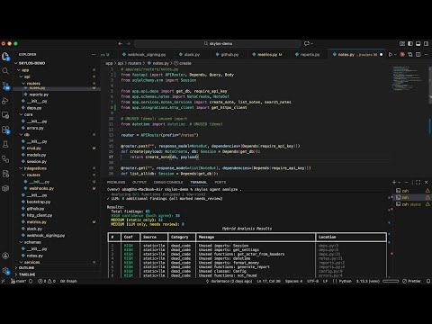Split the editor right
This screenshot has width=432, height=324.
418,55
